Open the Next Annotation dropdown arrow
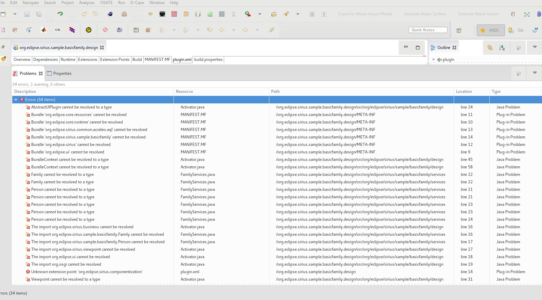The width and height of the screenshot is (542, 300). click(x=174, y=30)
